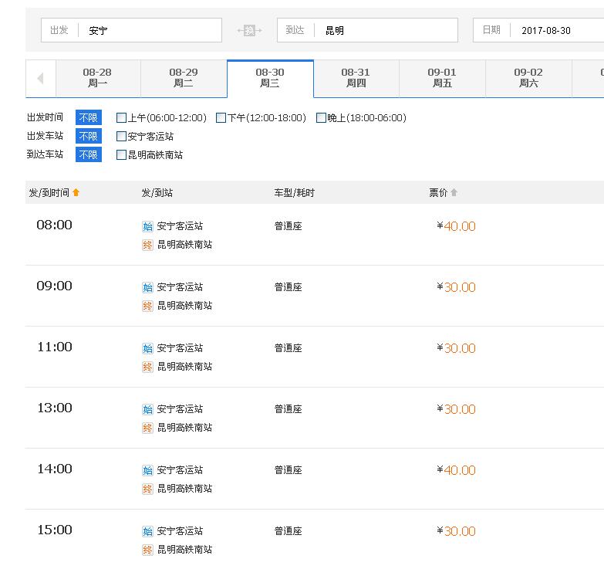
Task: Click terminal-station icon in 13:00 row
Action: pos(147,428)
